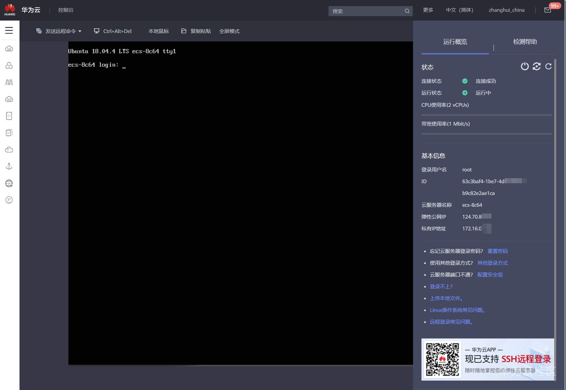Open the 配置安全组 link
566x390 pixels.
click(x=490, y=274)
